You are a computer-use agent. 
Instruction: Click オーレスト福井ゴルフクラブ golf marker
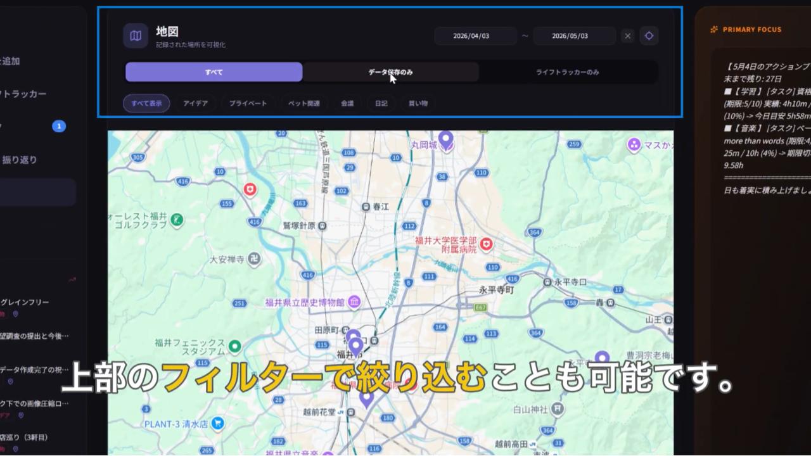tap(177, 220)
